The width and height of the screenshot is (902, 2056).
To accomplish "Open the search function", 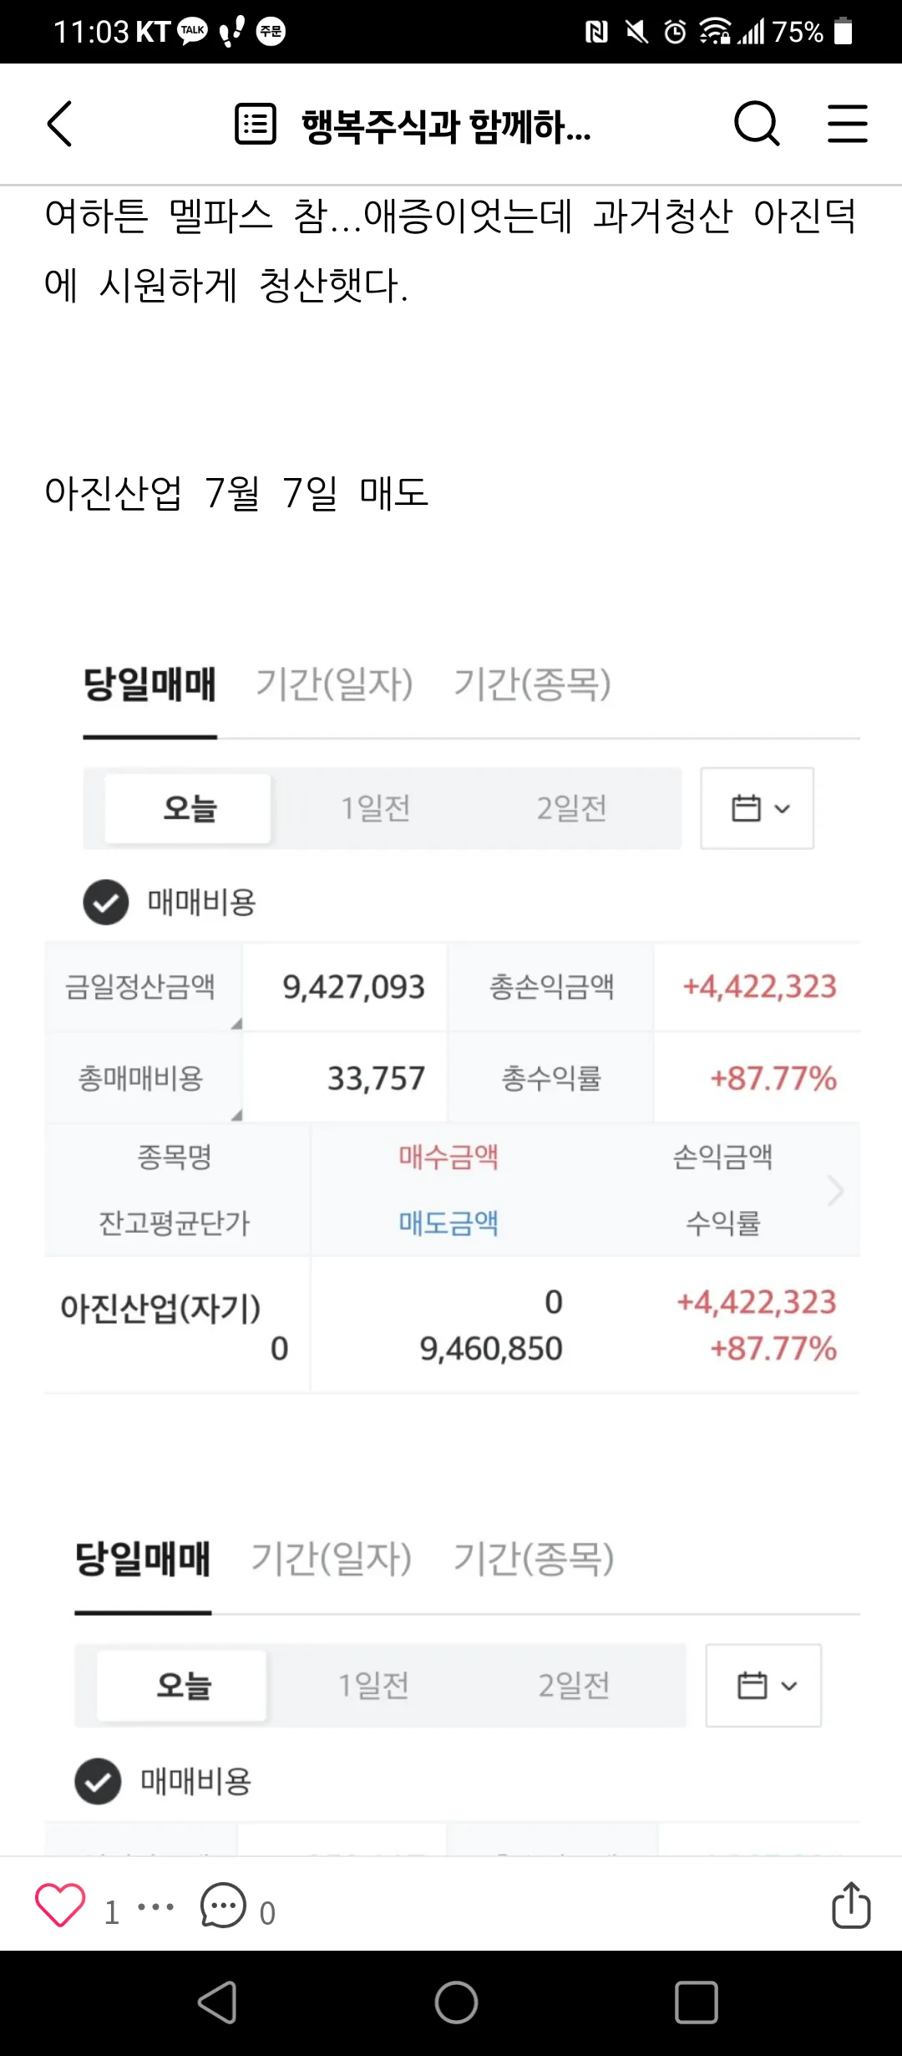I will coord(757,124).
